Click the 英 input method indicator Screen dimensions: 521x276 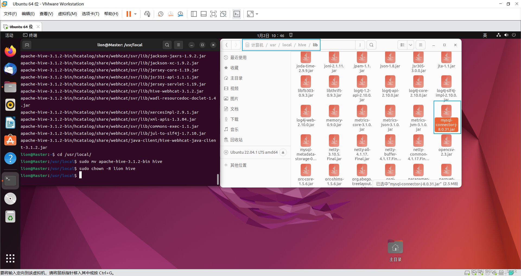point(485,35)
